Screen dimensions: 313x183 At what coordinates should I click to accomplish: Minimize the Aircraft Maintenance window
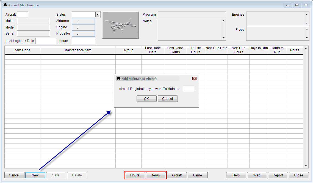[288, 5]
